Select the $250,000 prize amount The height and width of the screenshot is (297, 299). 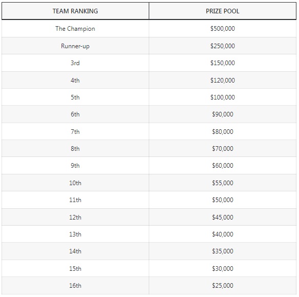tap(223, 46)
